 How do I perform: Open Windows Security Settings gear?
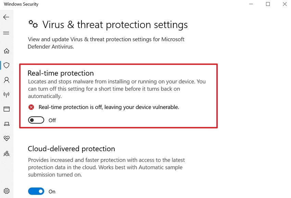coord(6,191)
